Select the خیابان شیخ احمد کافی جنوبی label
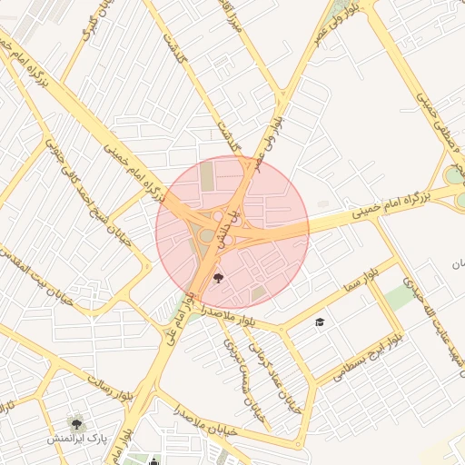 pos(88,193)
